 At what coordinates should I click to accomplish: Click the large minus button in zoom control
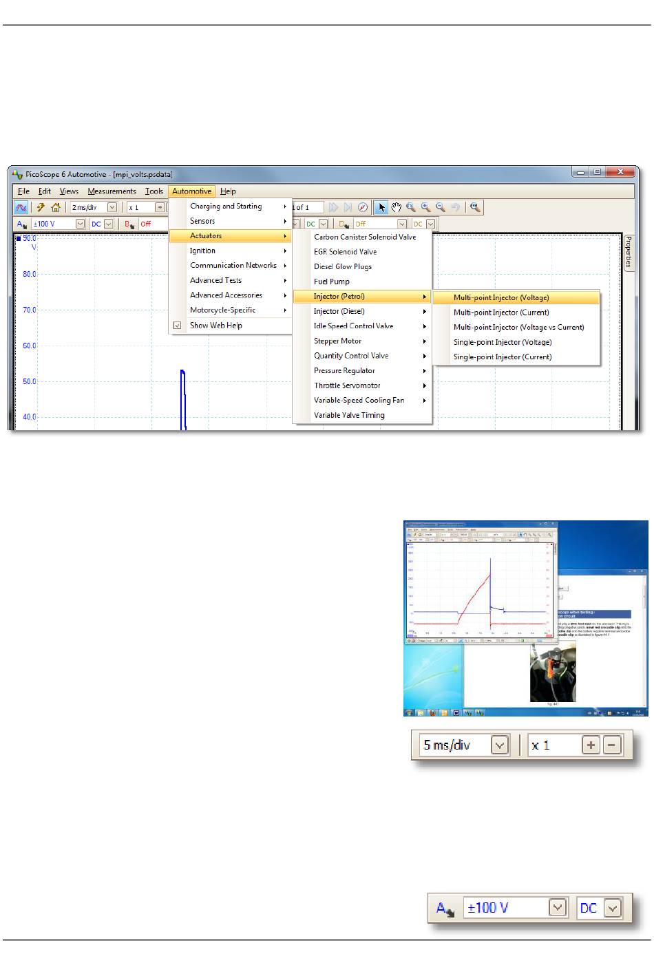point(612,745)
